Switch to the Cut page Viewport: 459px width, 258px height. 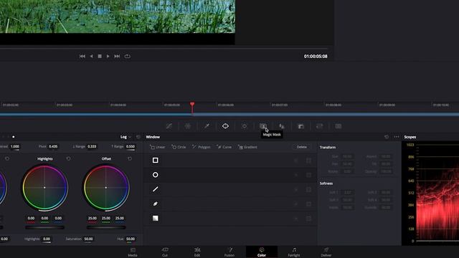(x=165, y=252)
